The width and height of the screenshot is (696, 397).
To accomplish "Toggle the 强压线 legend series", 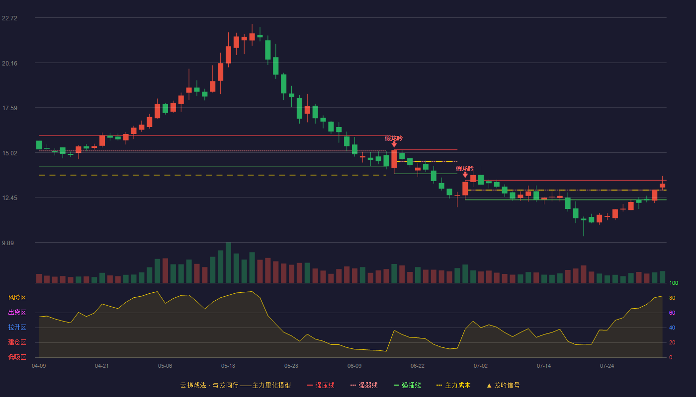I will (x=321, y=385).
